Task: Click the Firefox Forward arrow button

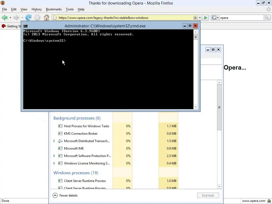Action: click(x=16, y=18)
